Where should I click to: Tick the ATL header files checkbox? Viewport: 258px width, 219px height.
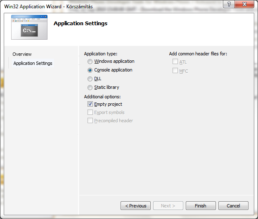click(175, 62)
